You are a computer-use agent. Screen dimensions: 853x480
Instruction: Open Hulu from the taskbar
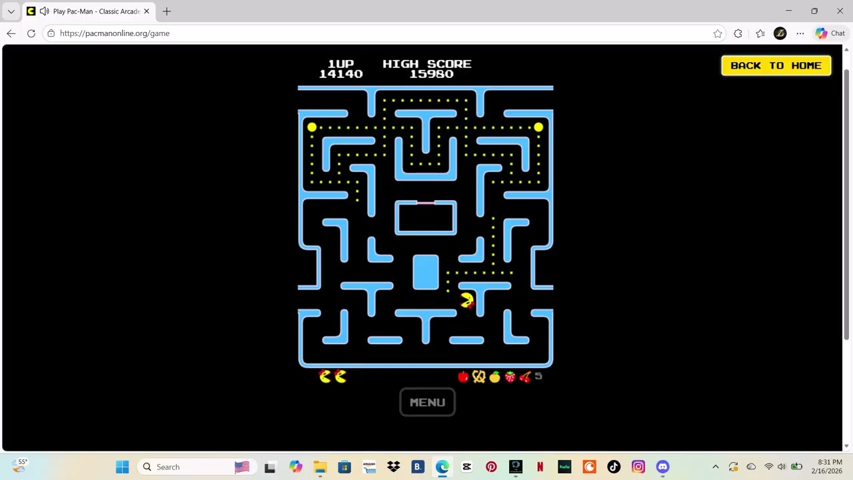click(564, 467)
